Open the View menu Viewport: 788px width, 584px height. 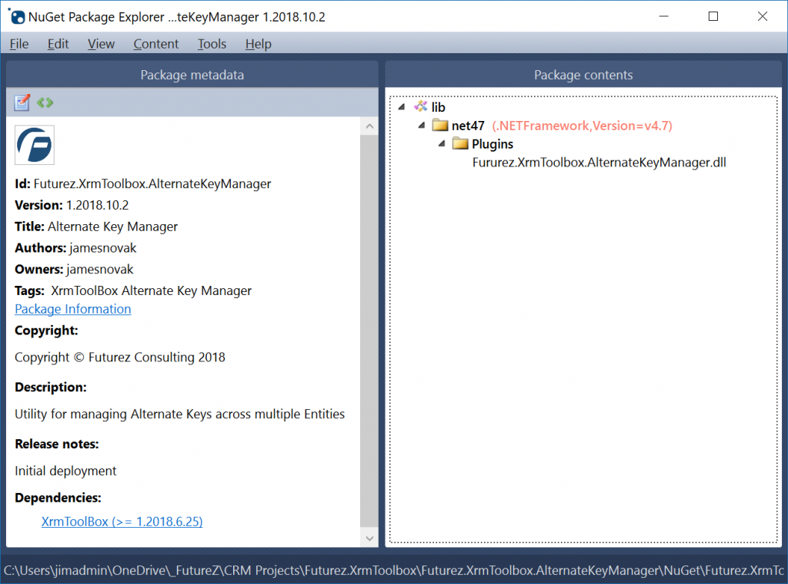(x=101, y=44)
